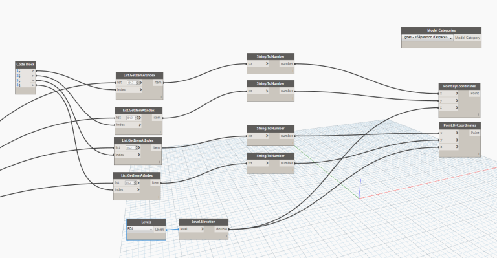The width and height of the screenshot is (497, 258).
Task: Click the x port chevron on lower Point.ByCoordinates
Action: point(457,133)
